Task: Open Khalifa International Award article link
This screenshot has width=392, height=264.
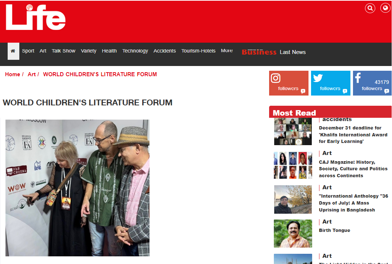Action: pos(353,135)
